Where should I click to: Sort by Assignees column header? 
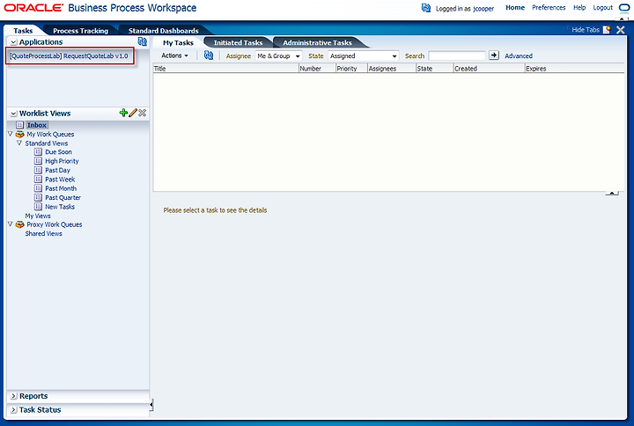(392, 69)
